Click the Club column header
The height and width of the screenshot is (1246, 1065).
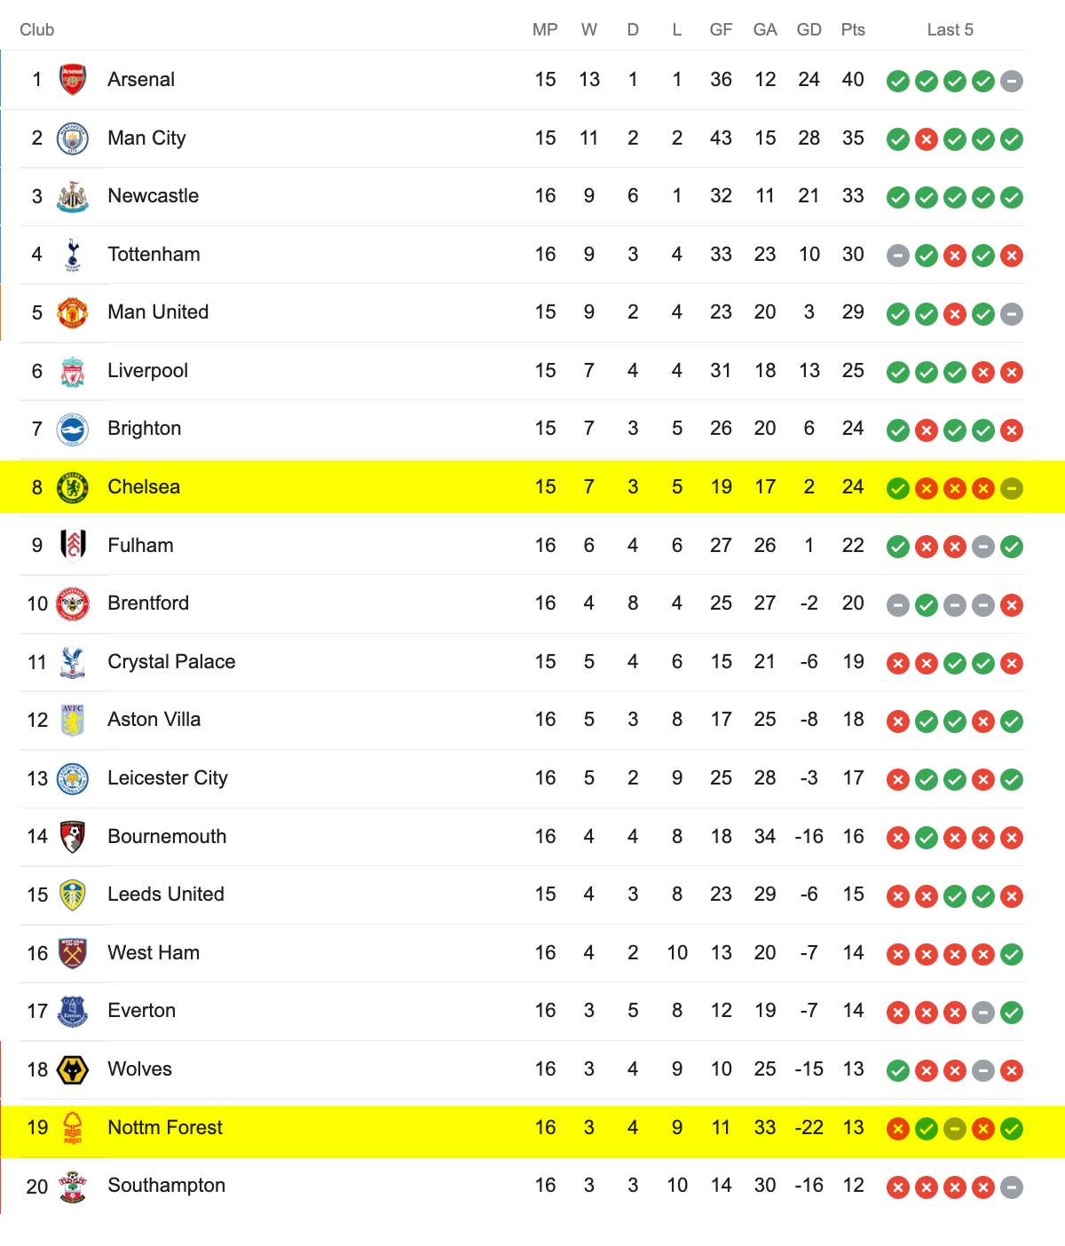[x=37, y=29]
